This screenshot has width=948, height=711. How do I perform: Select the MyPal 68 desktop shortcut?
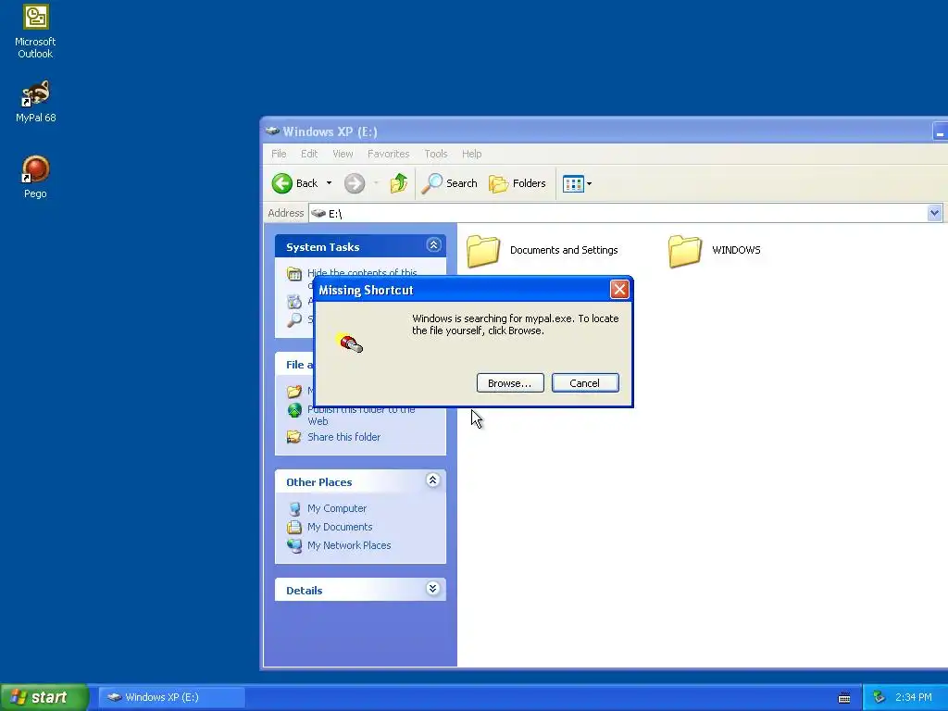coord(35,102)
